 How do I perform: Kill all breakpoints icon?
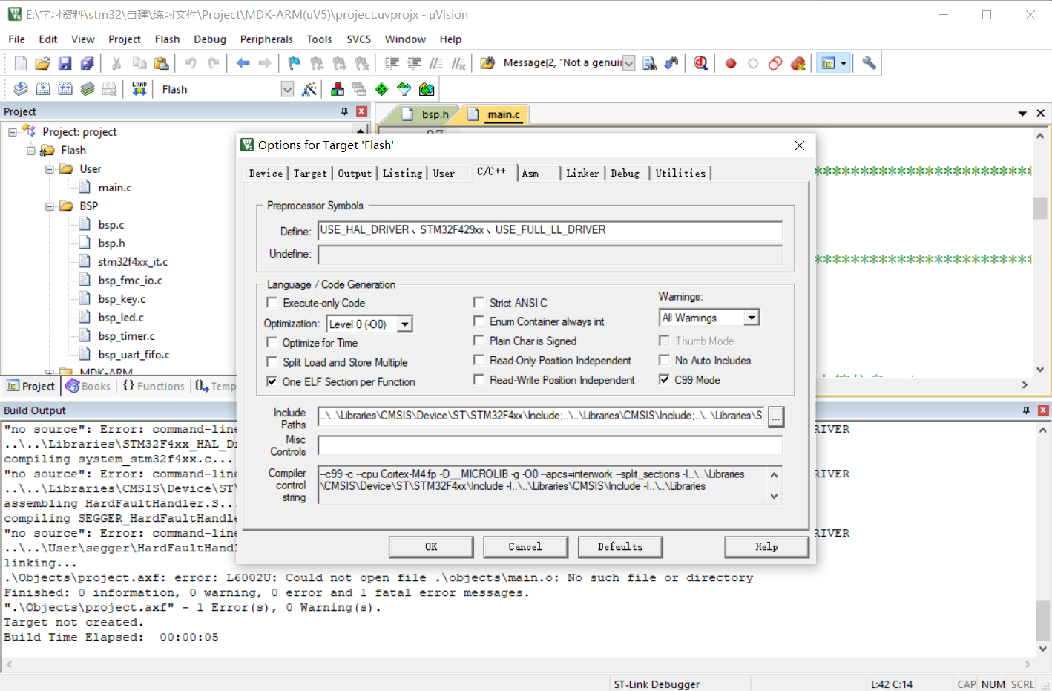pos(798,63)
